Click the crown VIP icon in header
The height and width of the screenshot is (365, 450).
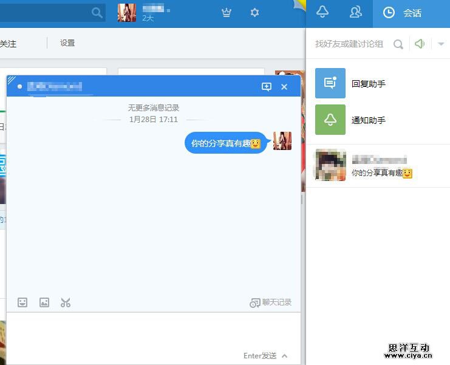click(227, 13)
